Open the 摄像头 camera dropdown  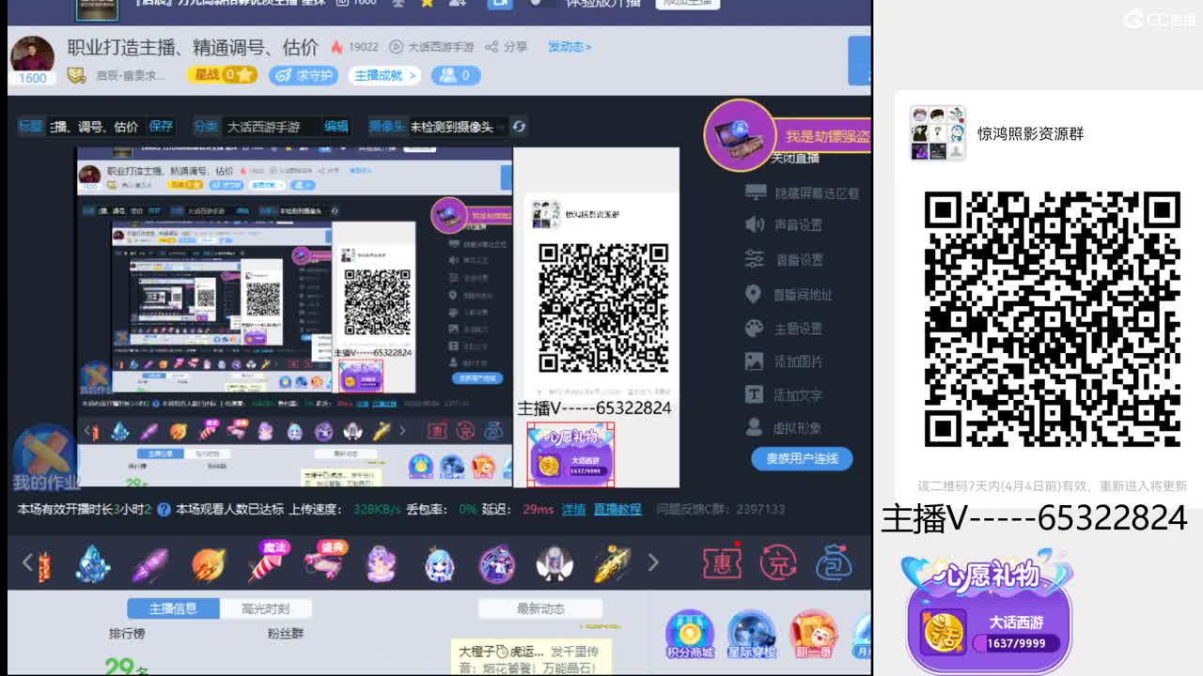458,126
